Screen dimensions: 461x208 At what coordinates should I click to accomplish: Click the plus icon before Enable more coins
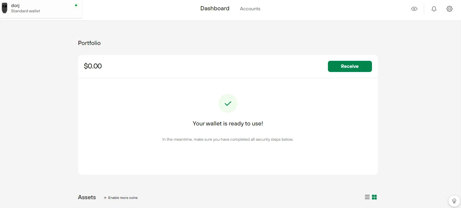click(105, 198)
